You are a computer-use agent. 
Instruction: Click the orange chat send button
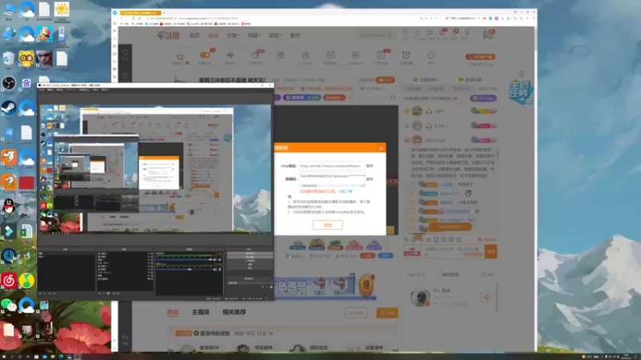coord(490,252)
